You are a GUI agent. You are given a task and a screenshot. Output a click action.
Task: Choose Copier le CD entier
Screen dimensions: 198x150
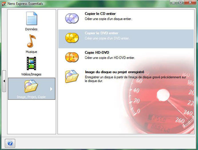click(100, 14)
